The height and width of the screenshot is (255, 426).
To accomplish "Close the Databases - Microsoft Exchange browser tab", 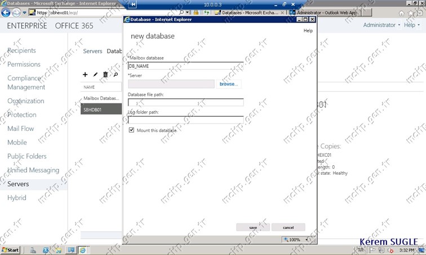I will point(282,12).
